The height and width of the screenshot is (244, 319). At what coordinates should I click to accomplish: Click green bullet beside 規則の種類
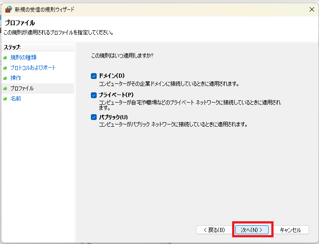(5, 58)
